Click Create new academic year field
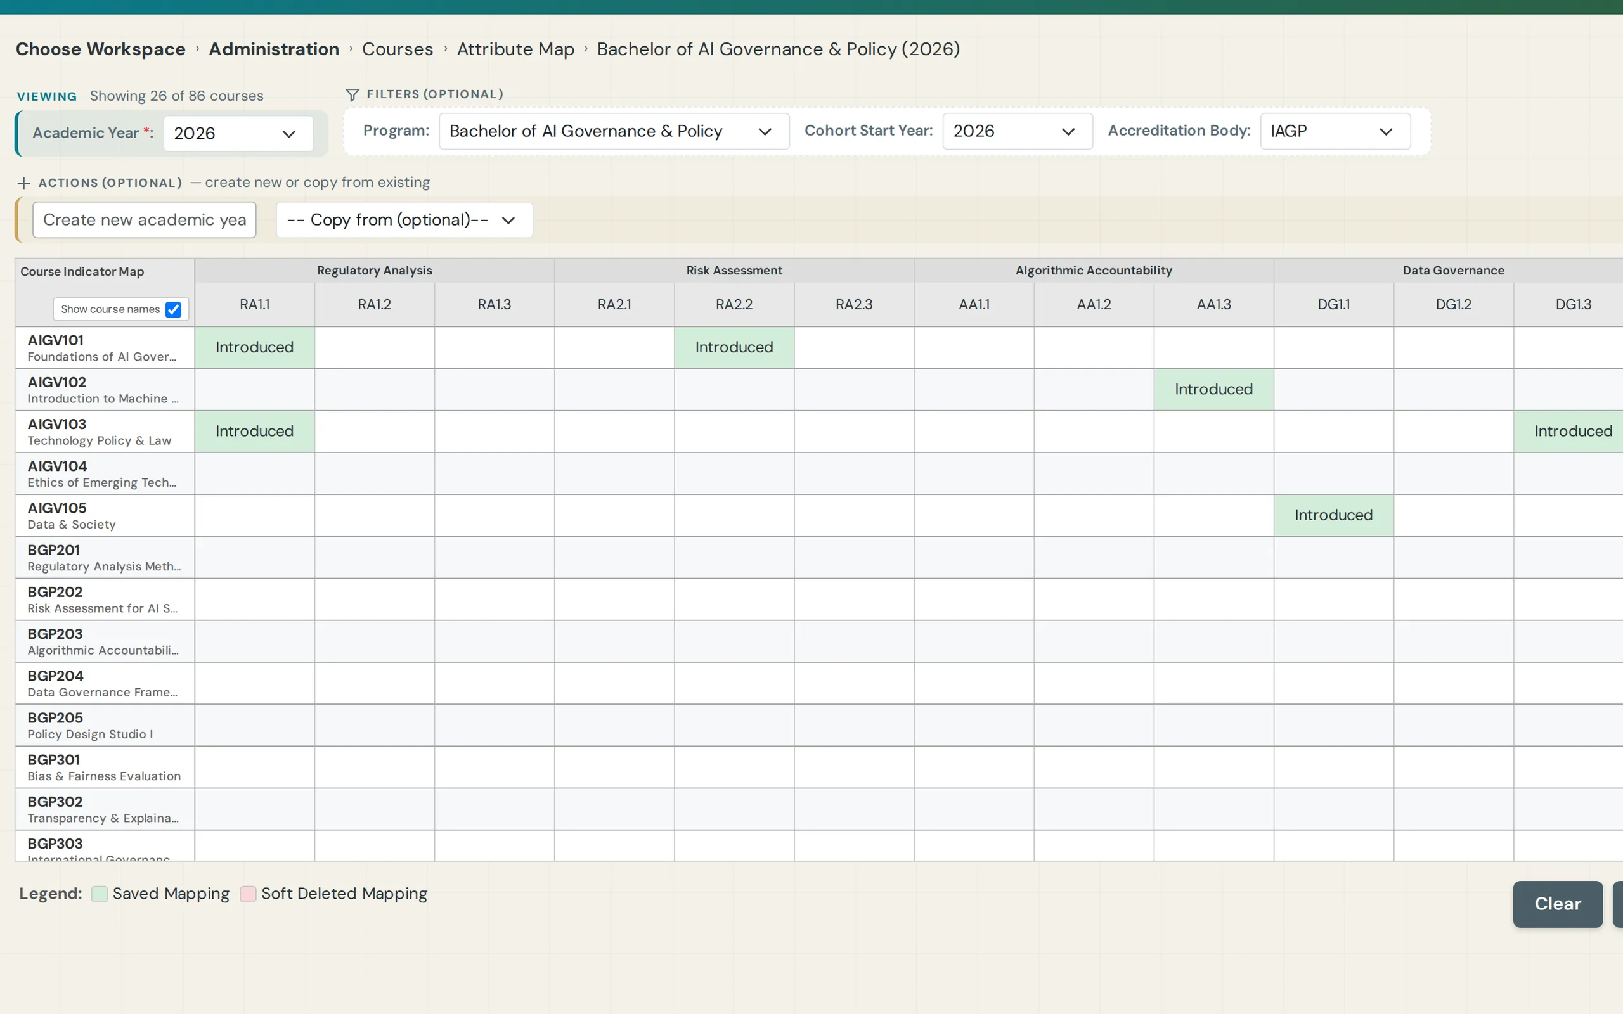 [x=144, y=220]
